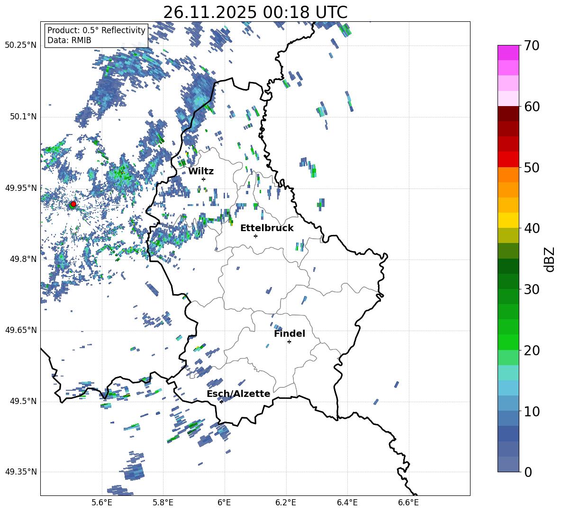This screenshot has width=561, height=512.
Task: Click the dark green 30 dBZ color band
Action: pyautogui.click(x=508, y=281)
